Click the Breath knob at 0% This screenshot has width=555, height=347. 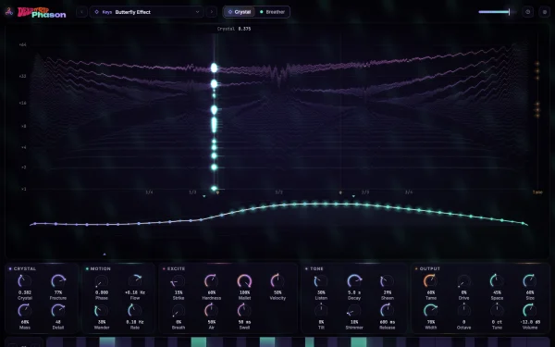(x=179, y=311)
